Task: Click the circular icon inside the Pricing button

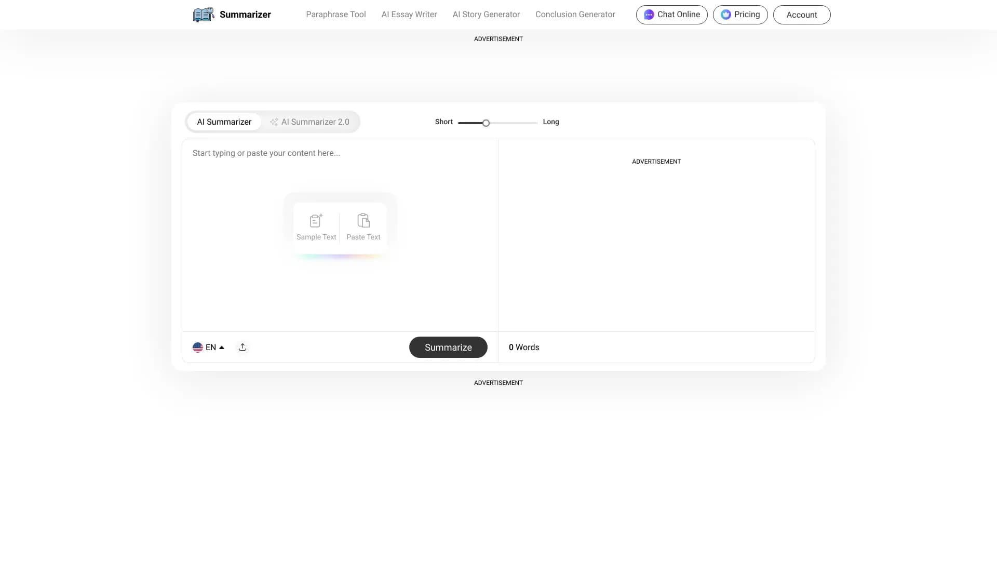Action: click(x=725, y=15)
